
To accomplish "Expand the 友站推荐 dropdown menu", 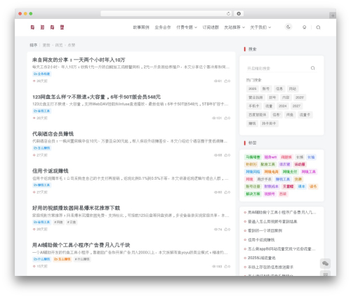I will [234, 27].
